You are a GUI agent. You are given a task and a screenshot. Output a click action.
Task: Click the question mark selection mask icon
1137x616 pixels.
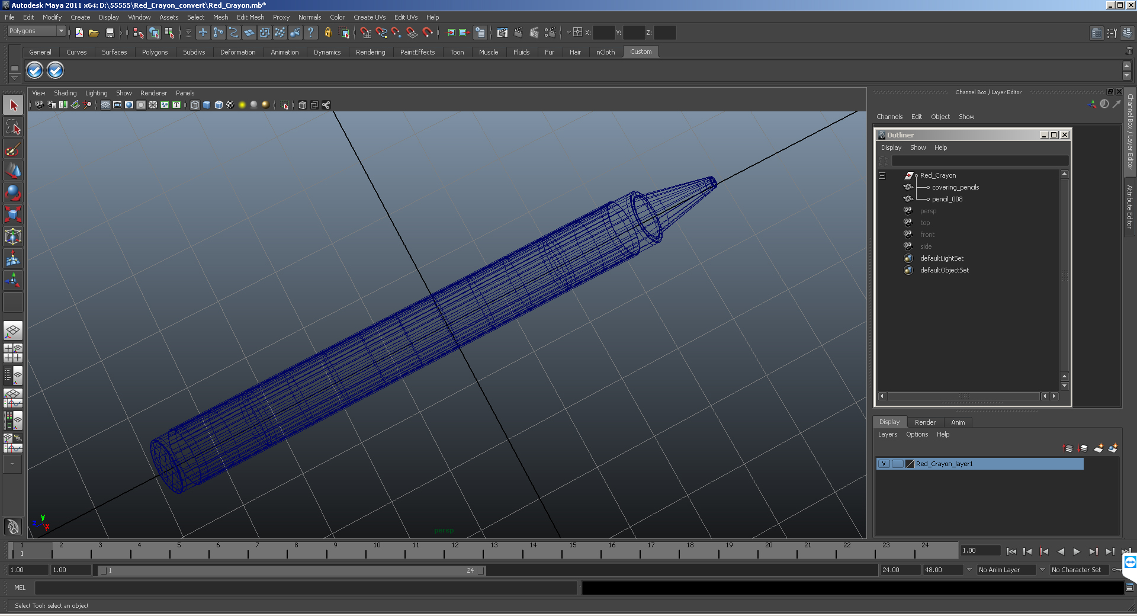310,33
